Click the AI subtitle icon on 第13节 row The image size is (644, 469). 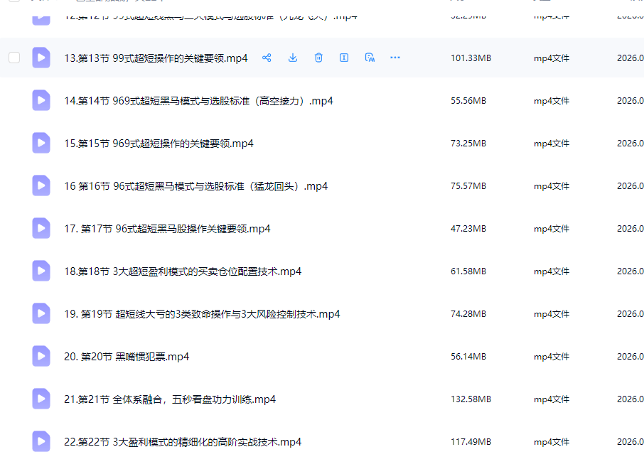pos(370,58)
